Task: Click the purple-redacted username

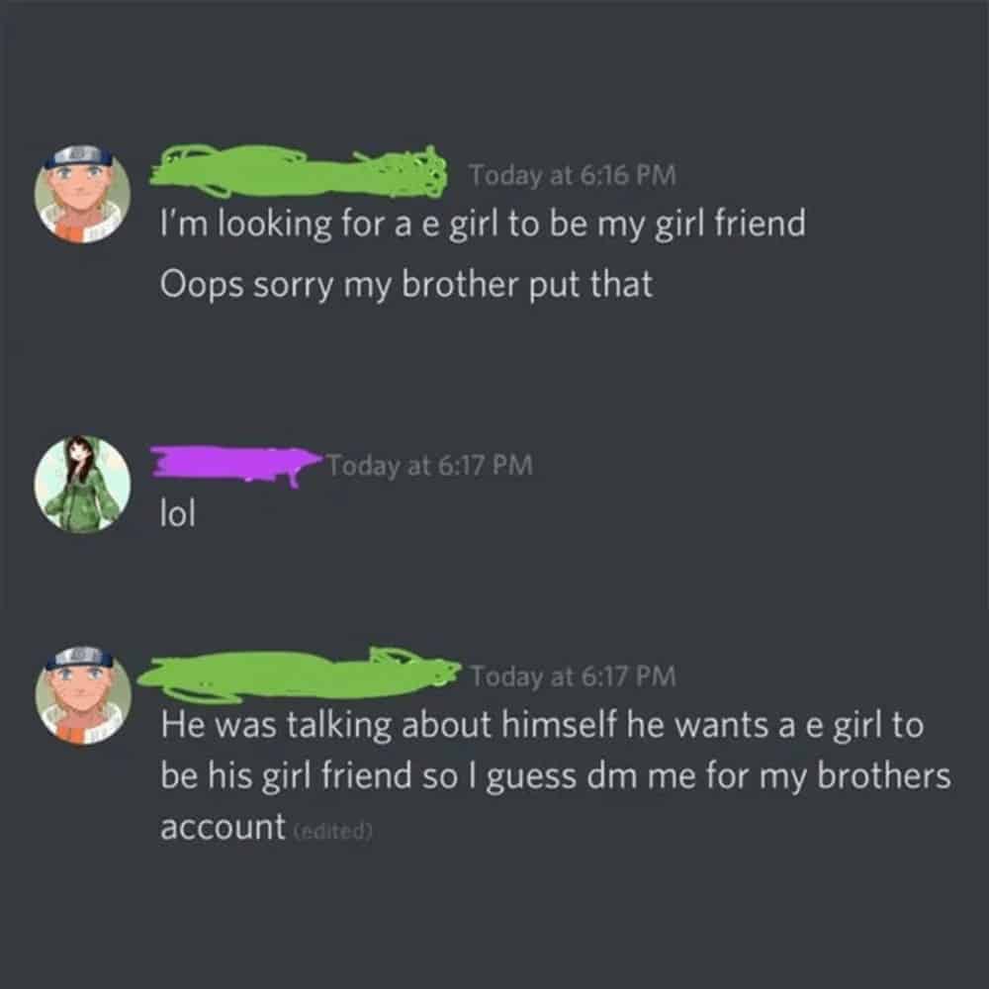Action: pyautogui.click(x=235, y=466)
